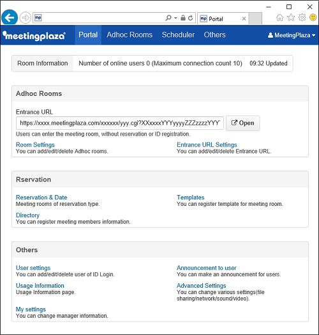Click the smiley feedback icon
Viewport: 319px width, 335px height.
pos(313,17)
